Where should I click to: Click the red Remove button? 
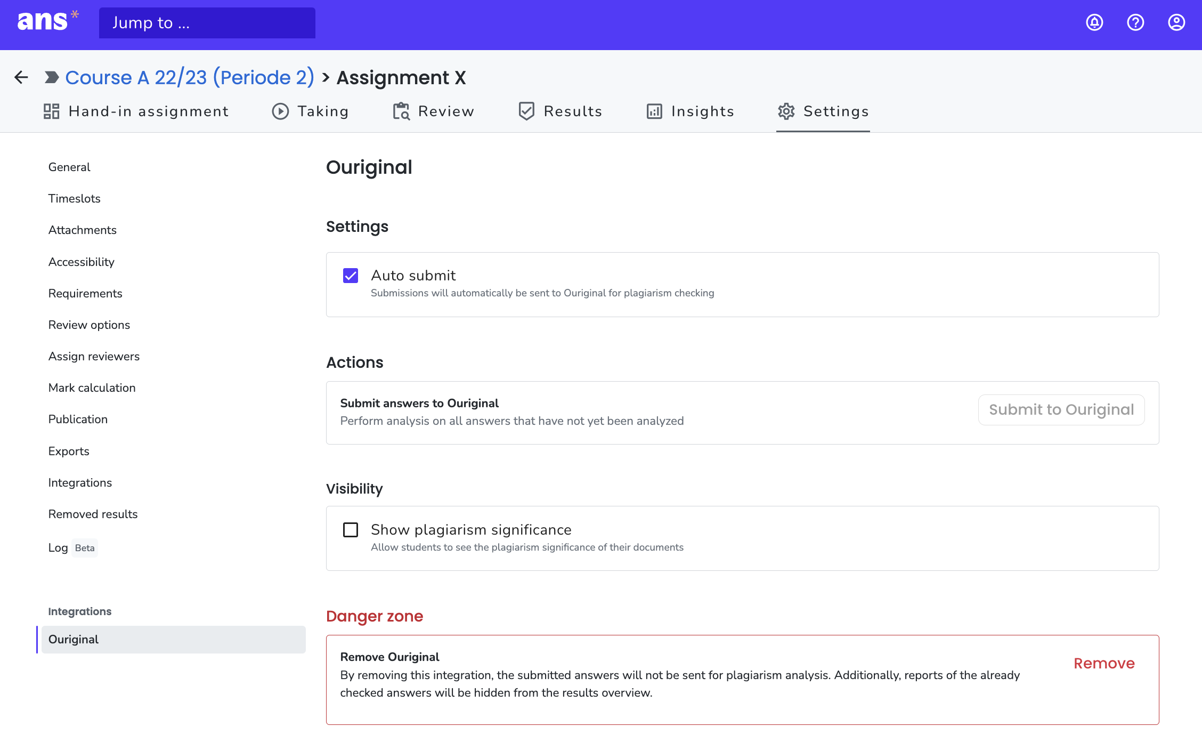pos(1104,663)
